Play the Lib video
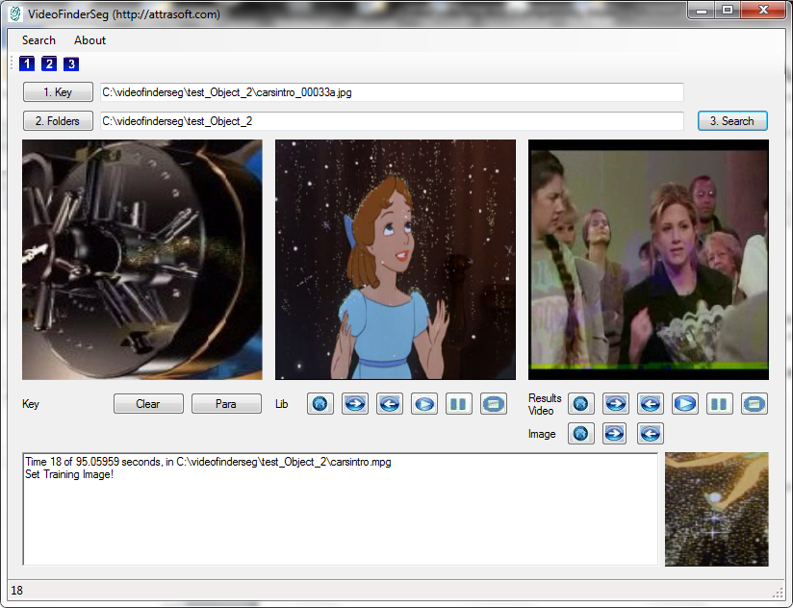The height and width of the screenshot is (608, 793). pos(424,404)
